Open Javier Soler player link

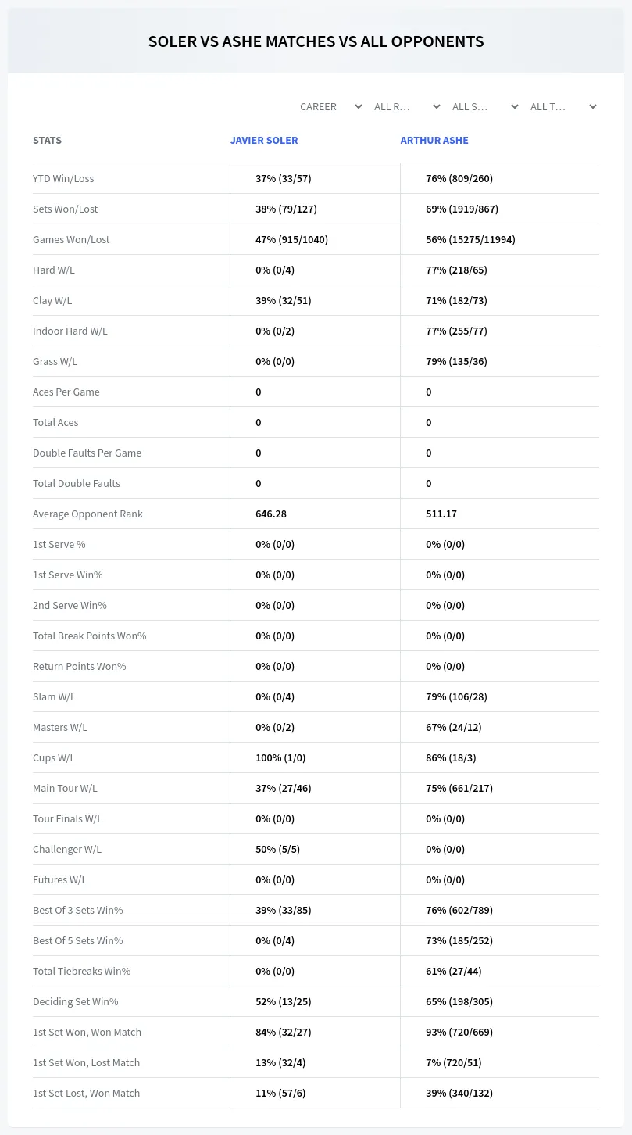pos(264,141)
